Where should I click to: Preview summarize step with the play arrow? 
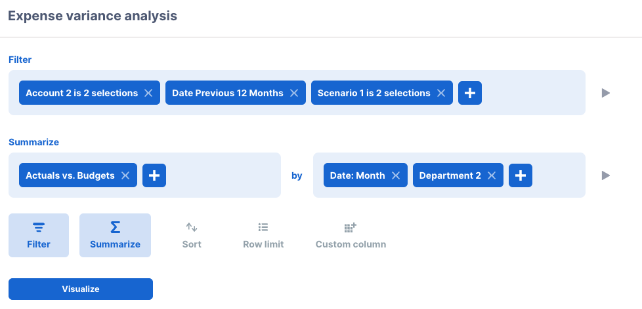[x=606, y=175]
